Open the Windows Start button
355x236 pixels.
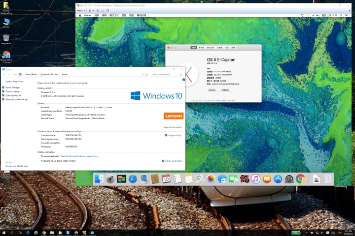(3, 233)
